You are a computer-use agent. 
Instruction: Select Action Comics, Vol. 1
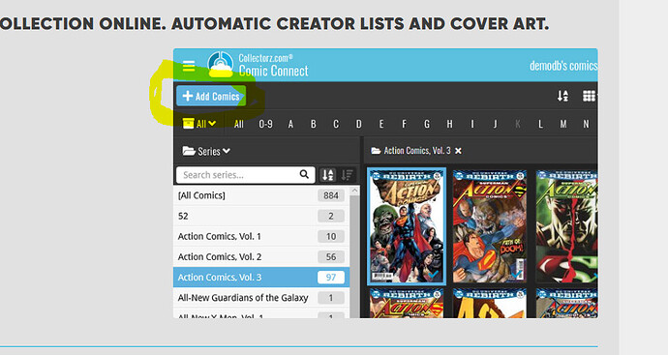pos(261,236)
